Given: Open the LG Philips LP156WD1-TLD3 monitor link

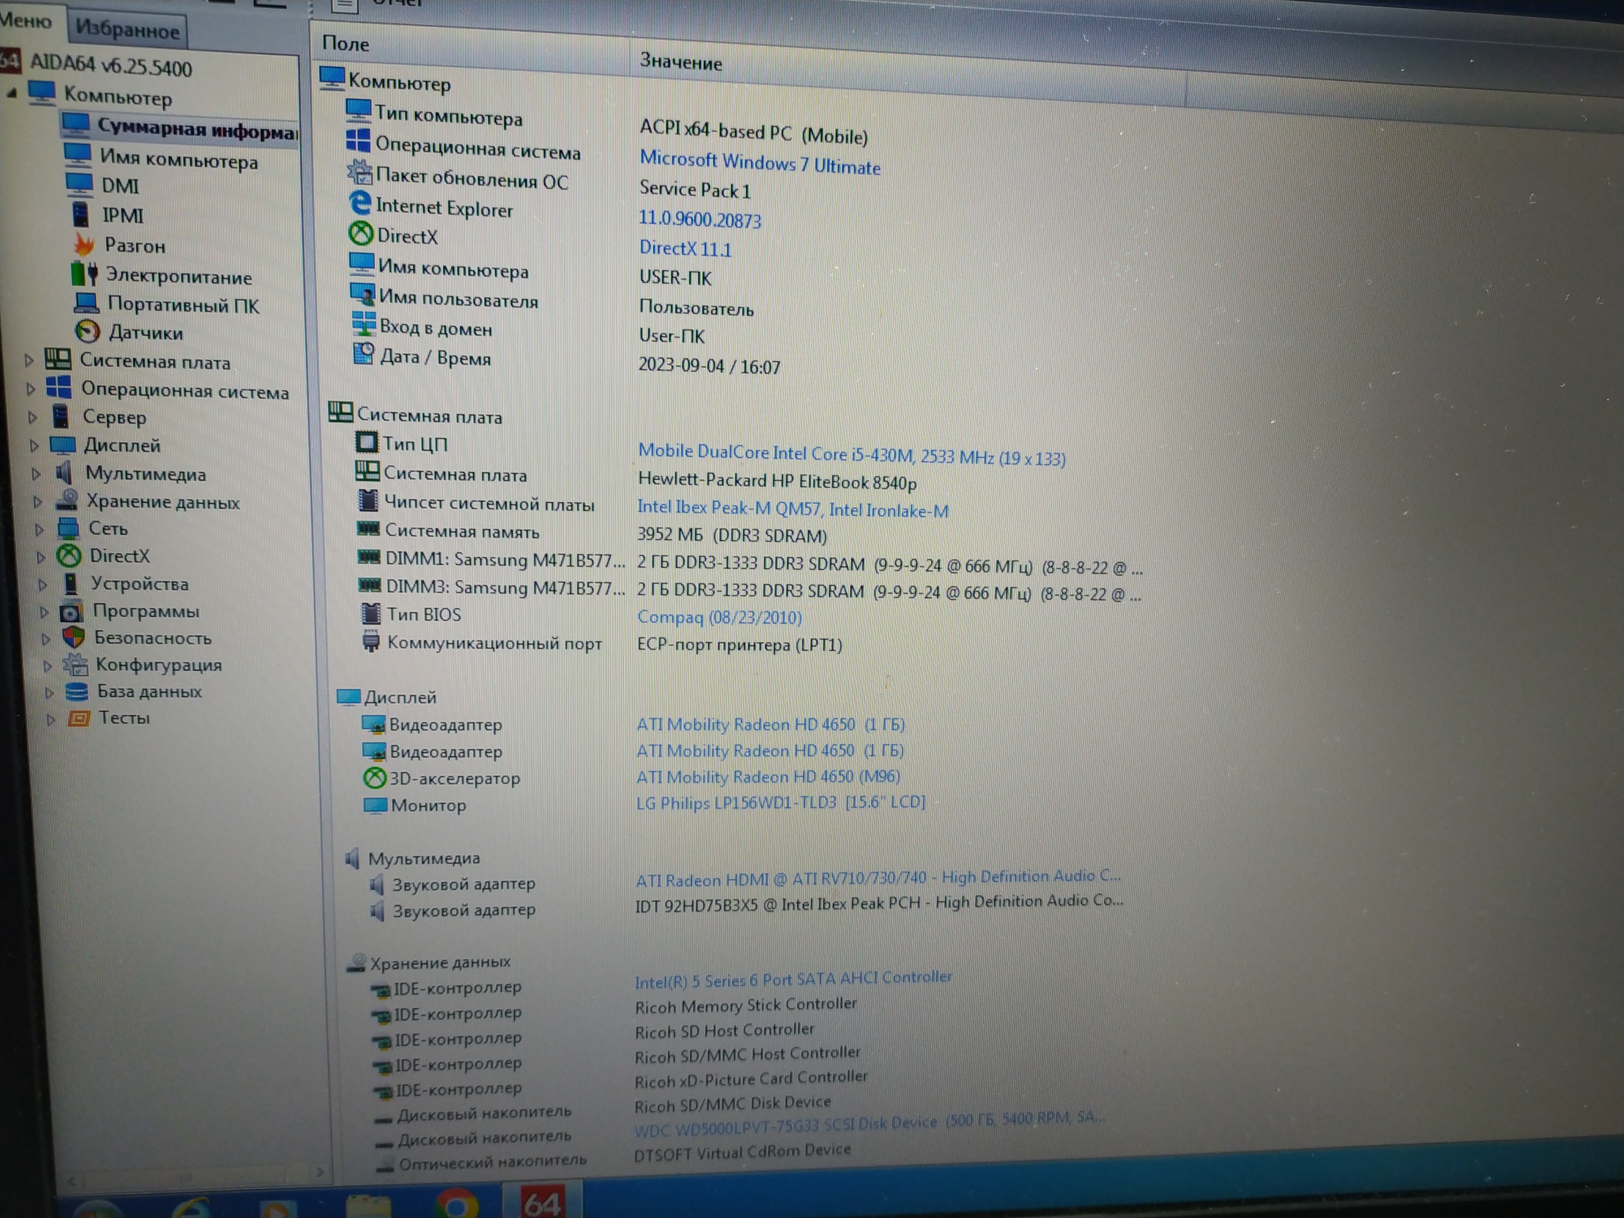Looking at the screenshot, I should click(781, 803).
